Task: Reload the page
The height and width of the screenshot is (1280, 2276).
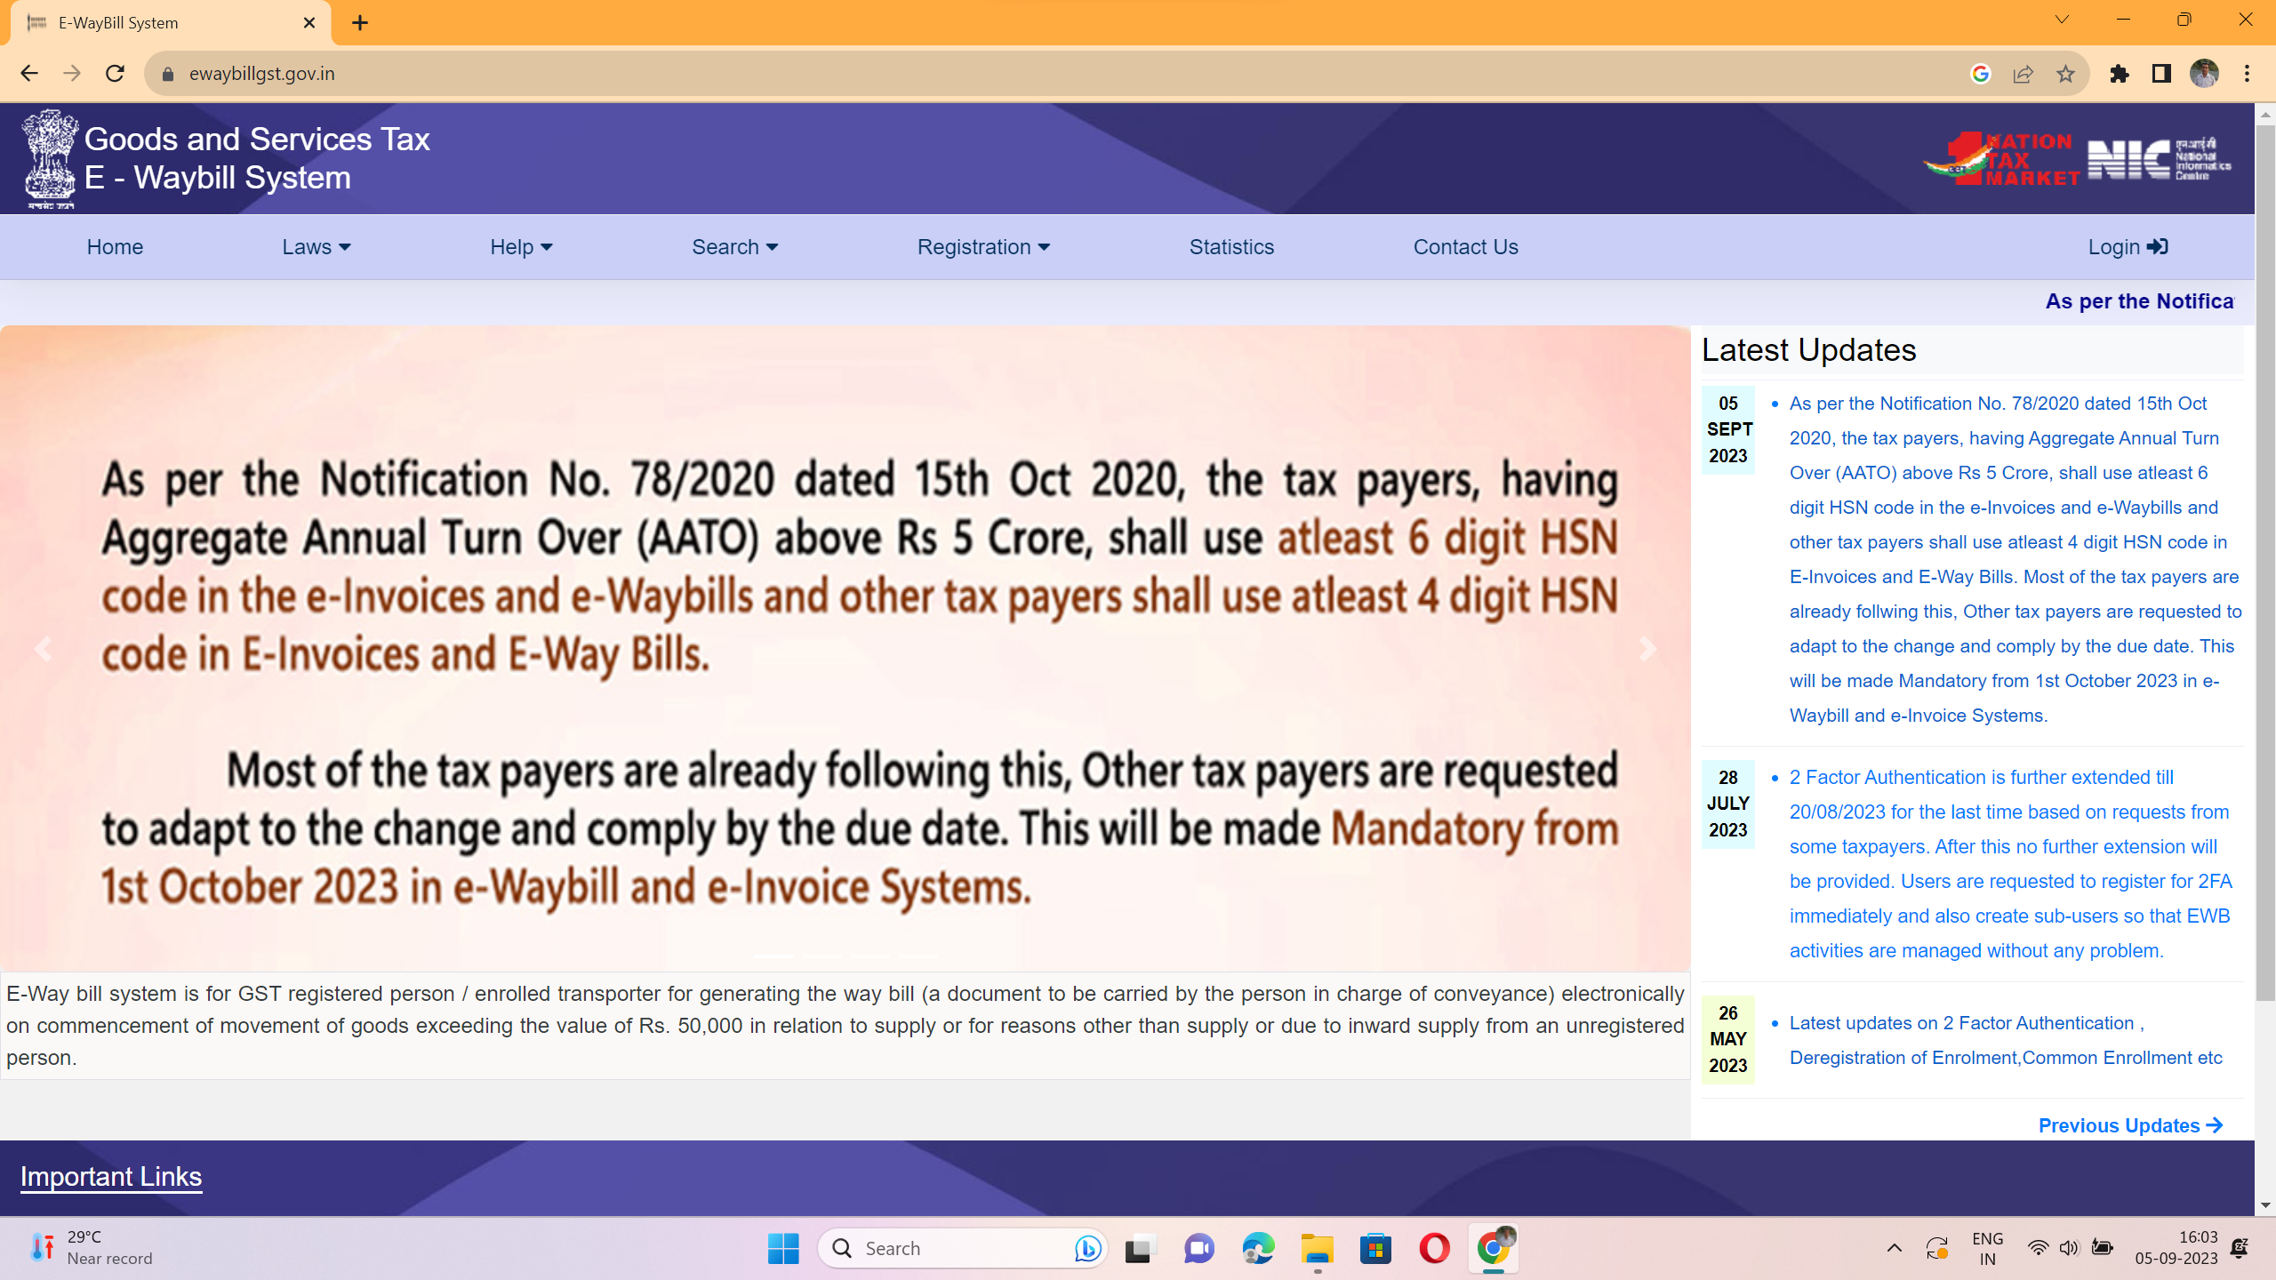Action: pos(115,74)
